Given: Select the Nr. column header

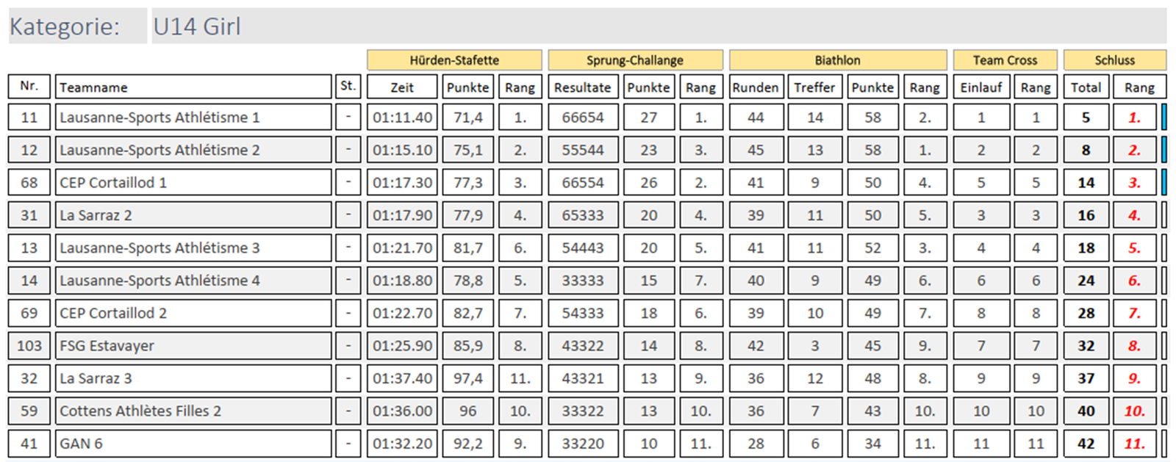Looking at the screenshot, I should coord(29,86).
